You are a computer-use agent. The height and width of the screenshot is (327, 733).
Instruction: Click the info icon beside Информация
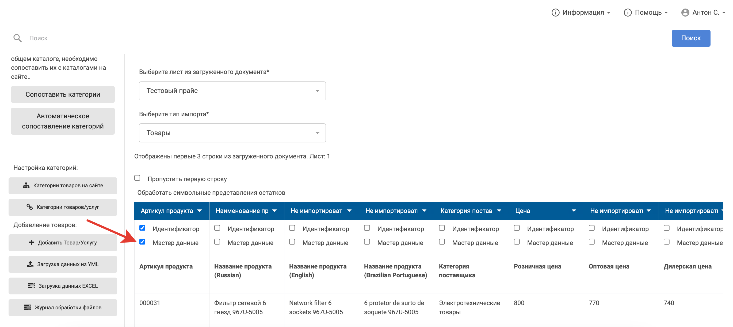pyautogui.click(x=555, y=13)
